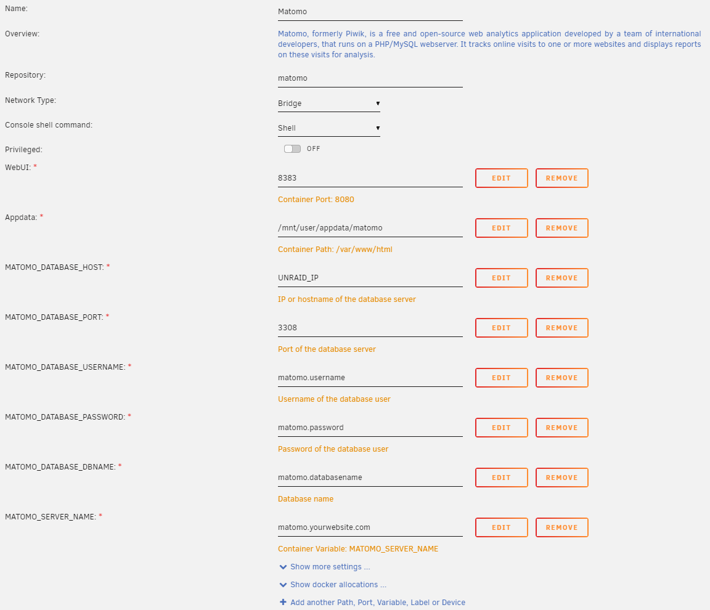Click the WebUI port 8383 field
710x610 pixels.
click(370, 178)
